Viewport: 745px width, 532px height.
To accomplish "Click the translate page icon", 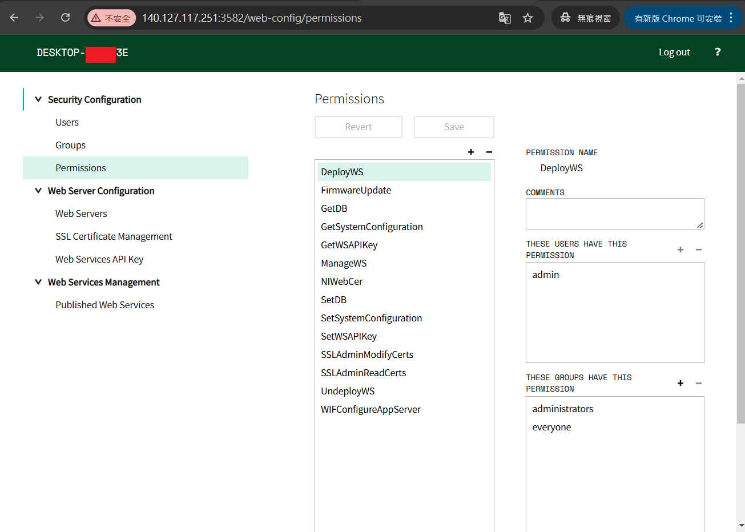I will tap(505, 18).
